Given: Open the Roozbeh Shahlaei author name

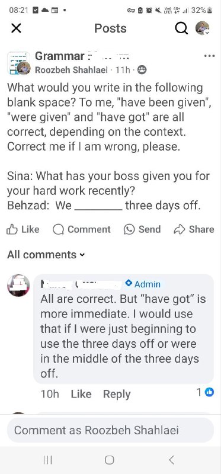Looking at the screenshot, I should click(x=71, y=70).
